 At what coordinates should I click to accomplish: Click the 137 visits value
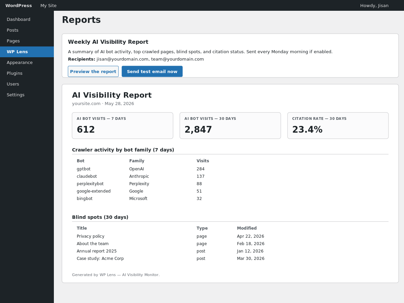[201, 176]
